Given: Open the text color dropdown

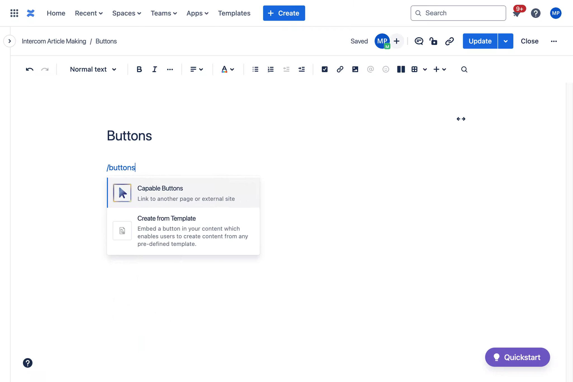Looking at the screenshot, I should [228, 69].
